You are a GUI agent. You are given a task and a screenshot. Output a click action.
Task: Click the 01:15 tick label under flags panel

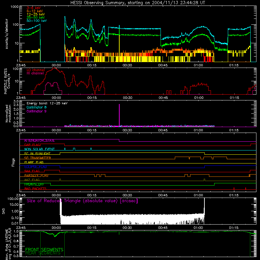click(234, 195)
